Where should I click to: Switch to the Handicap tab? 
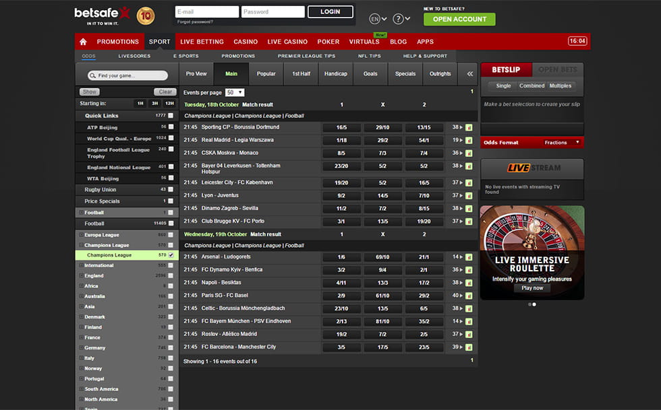click(x=336, y=73)
